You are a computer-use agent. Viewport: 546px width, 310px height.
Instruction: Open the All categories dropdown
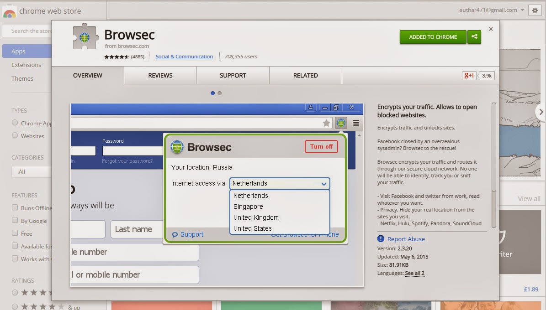click(32, 172)
